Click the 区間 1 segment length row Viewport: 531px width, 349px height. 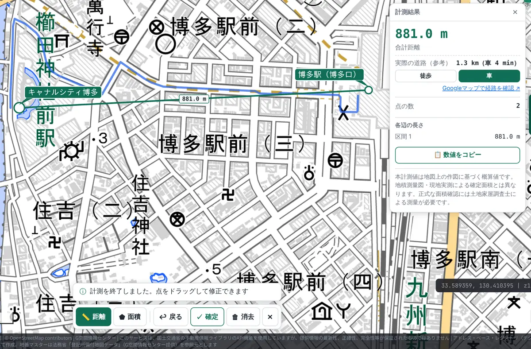click(457, 136)
